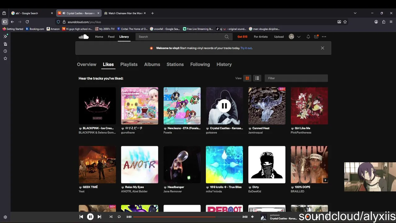Follow the Try it out link

click(246, 48)
